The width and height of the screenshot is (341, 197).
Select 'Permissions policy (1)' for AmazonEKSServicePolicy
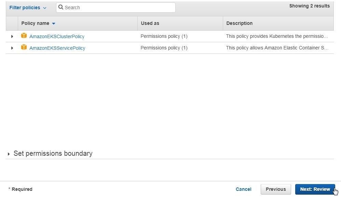[x=164, y=48]
